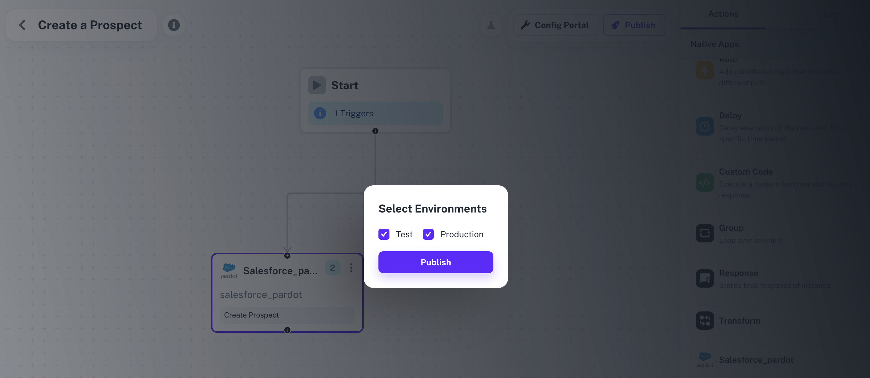Click the plus below the Create Prospect node

(287, 330)
